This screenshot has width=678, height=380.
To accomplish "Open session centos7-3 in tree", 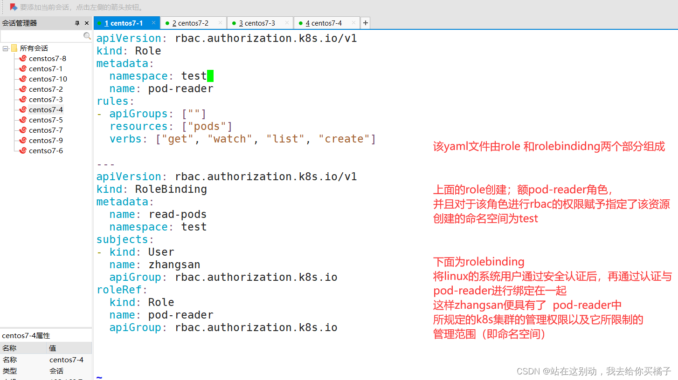I will tap(46, 100).
